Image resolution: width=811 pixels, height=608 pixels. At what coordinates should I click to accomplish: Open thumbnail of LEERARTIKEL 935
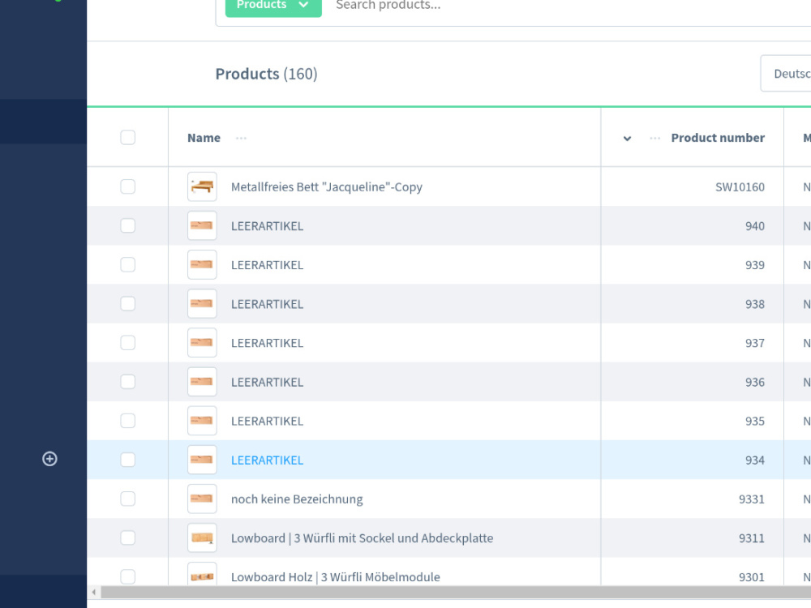(x=202, y=421)
